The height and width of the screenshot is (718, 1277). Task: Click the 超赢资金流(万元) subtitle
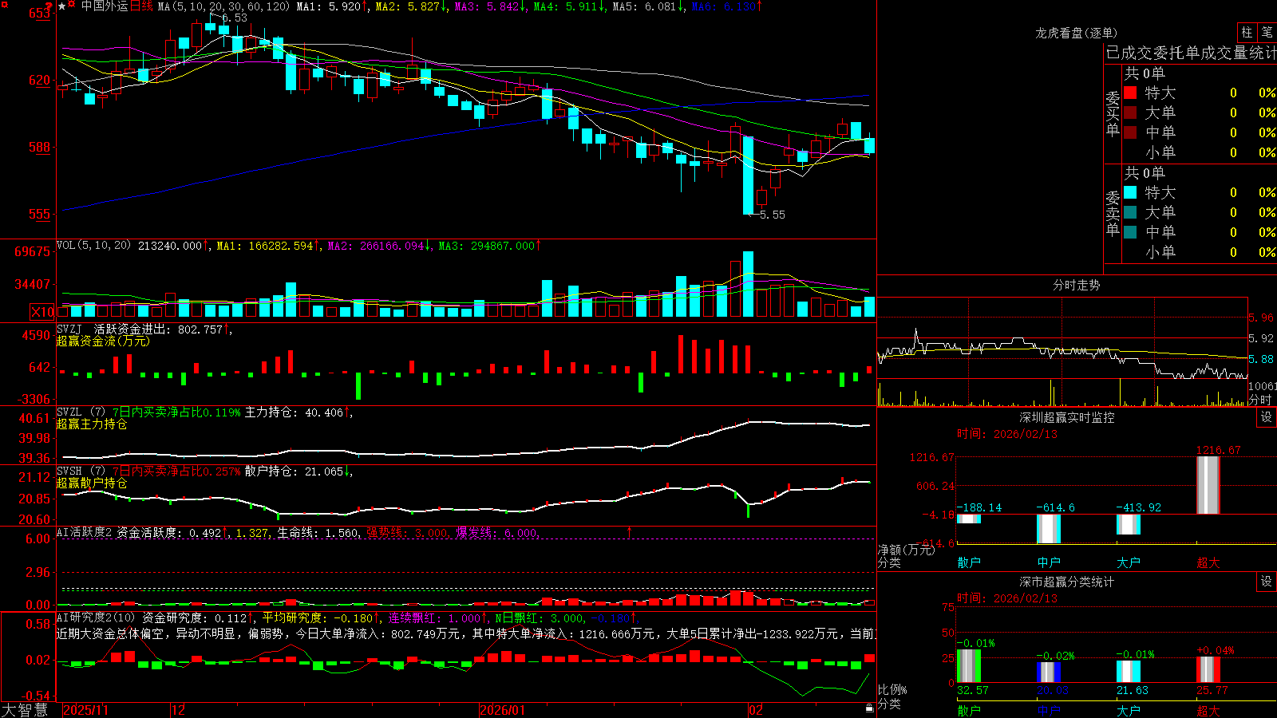point(103,341)
